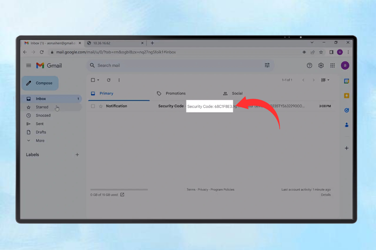Click the Gmail logo
The width and height of the screenshot is (376, 250).
(x=49, y=65)
